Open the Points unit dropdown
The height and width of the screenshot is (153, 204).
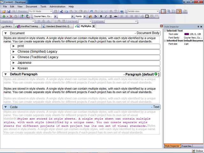84,16
